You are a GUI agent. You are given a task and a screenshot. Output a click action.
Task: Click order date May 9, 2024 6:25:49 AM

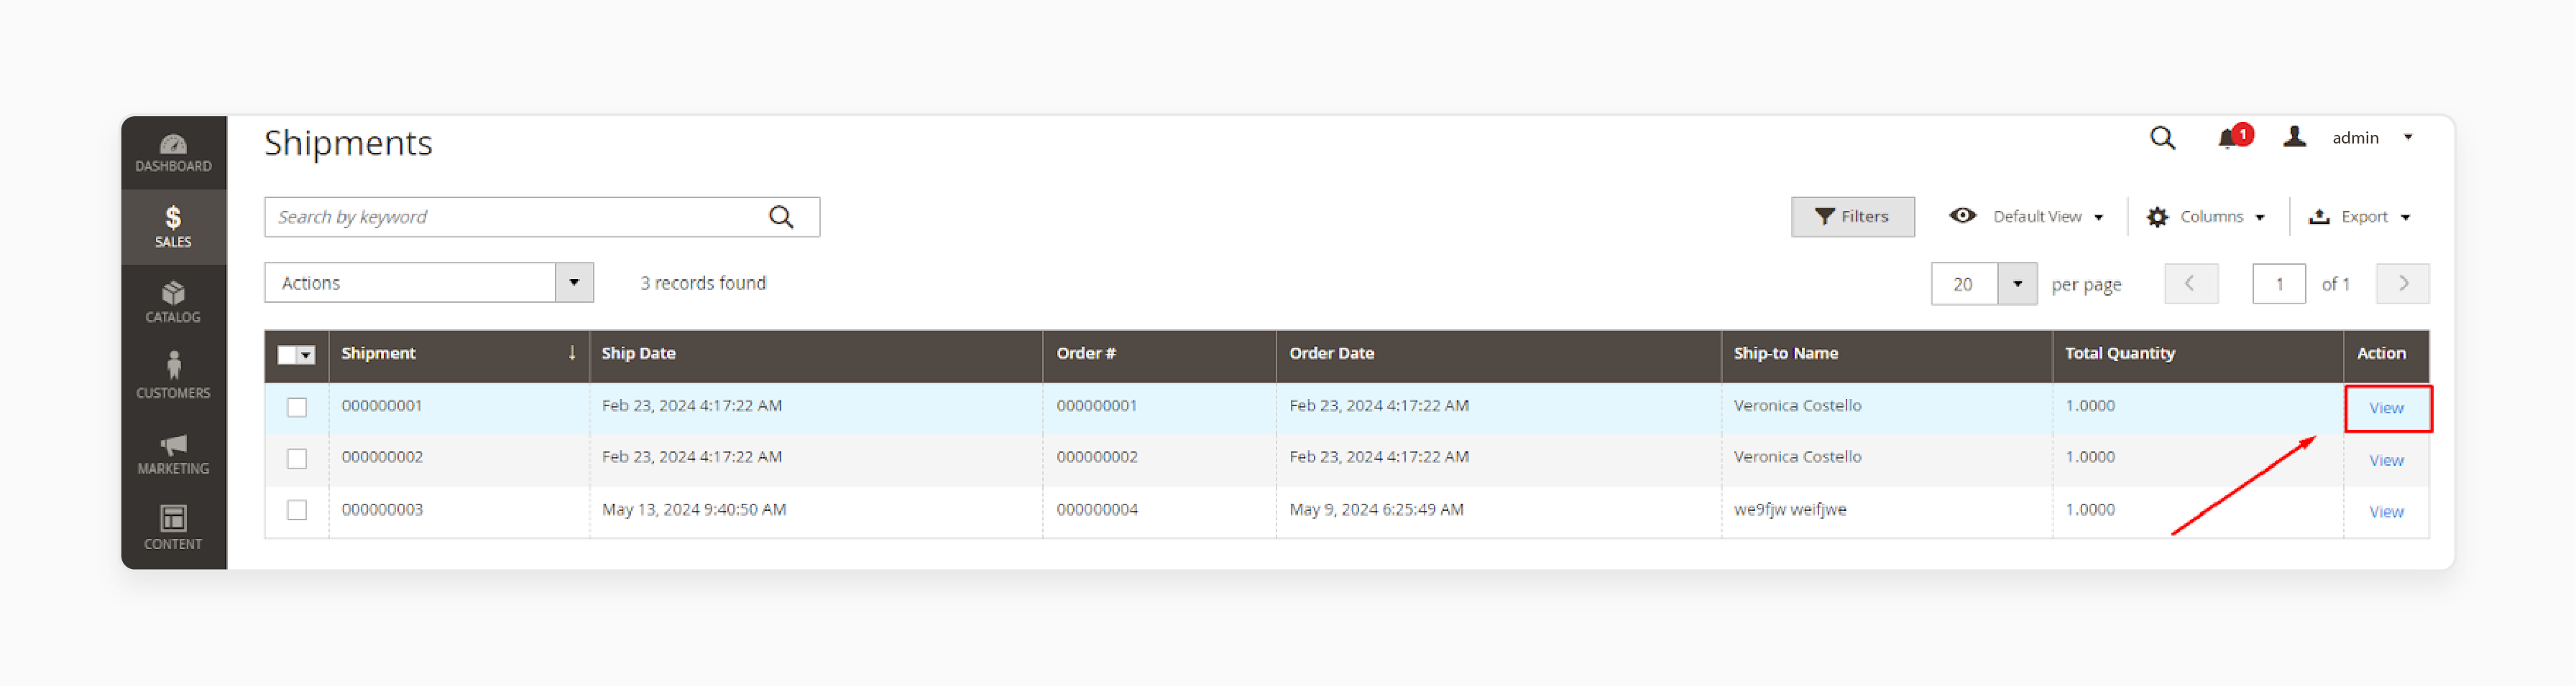pos(1376,509)
